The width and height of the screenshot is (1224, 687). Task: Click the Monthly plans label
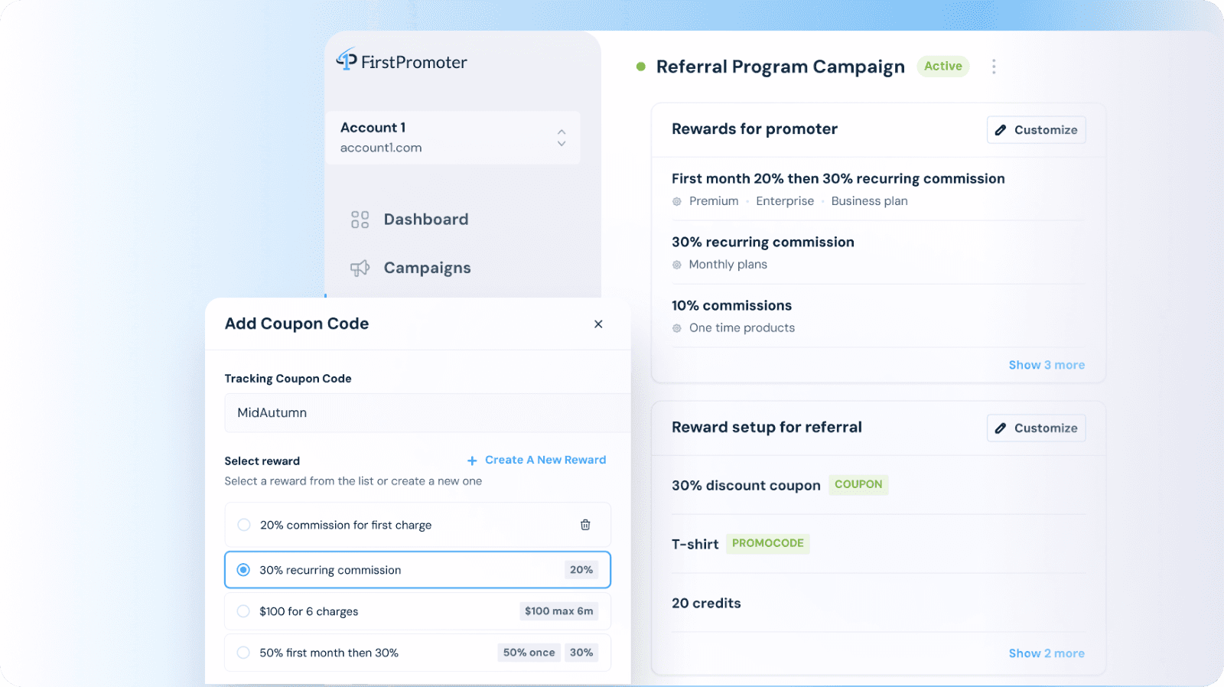tap(728, 265)
